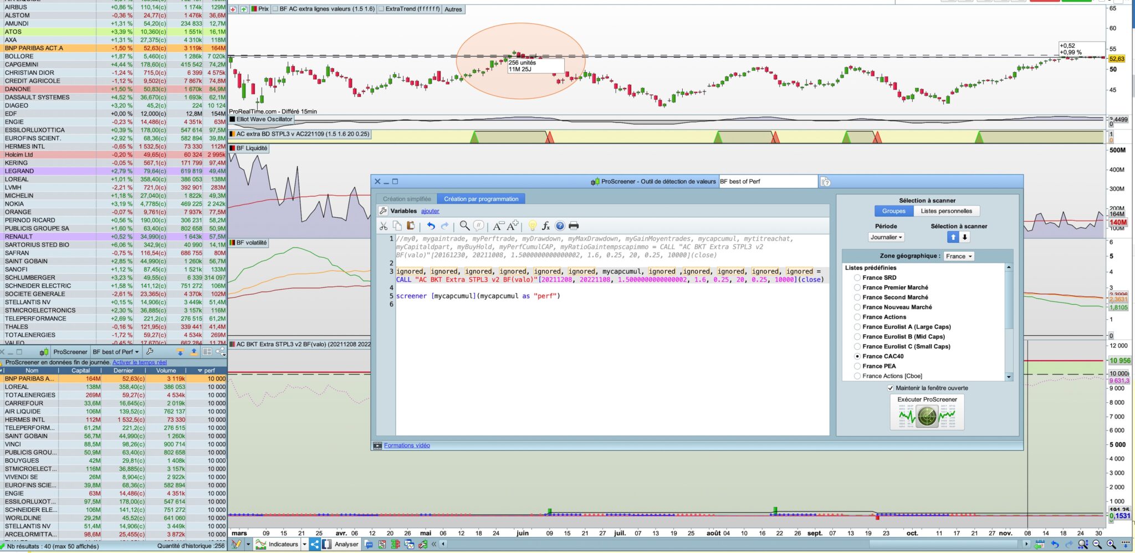This screenshot has height=553, width=1135.
Task: Toggle comment on the selected code line
Action: click(x=479, y=226)
